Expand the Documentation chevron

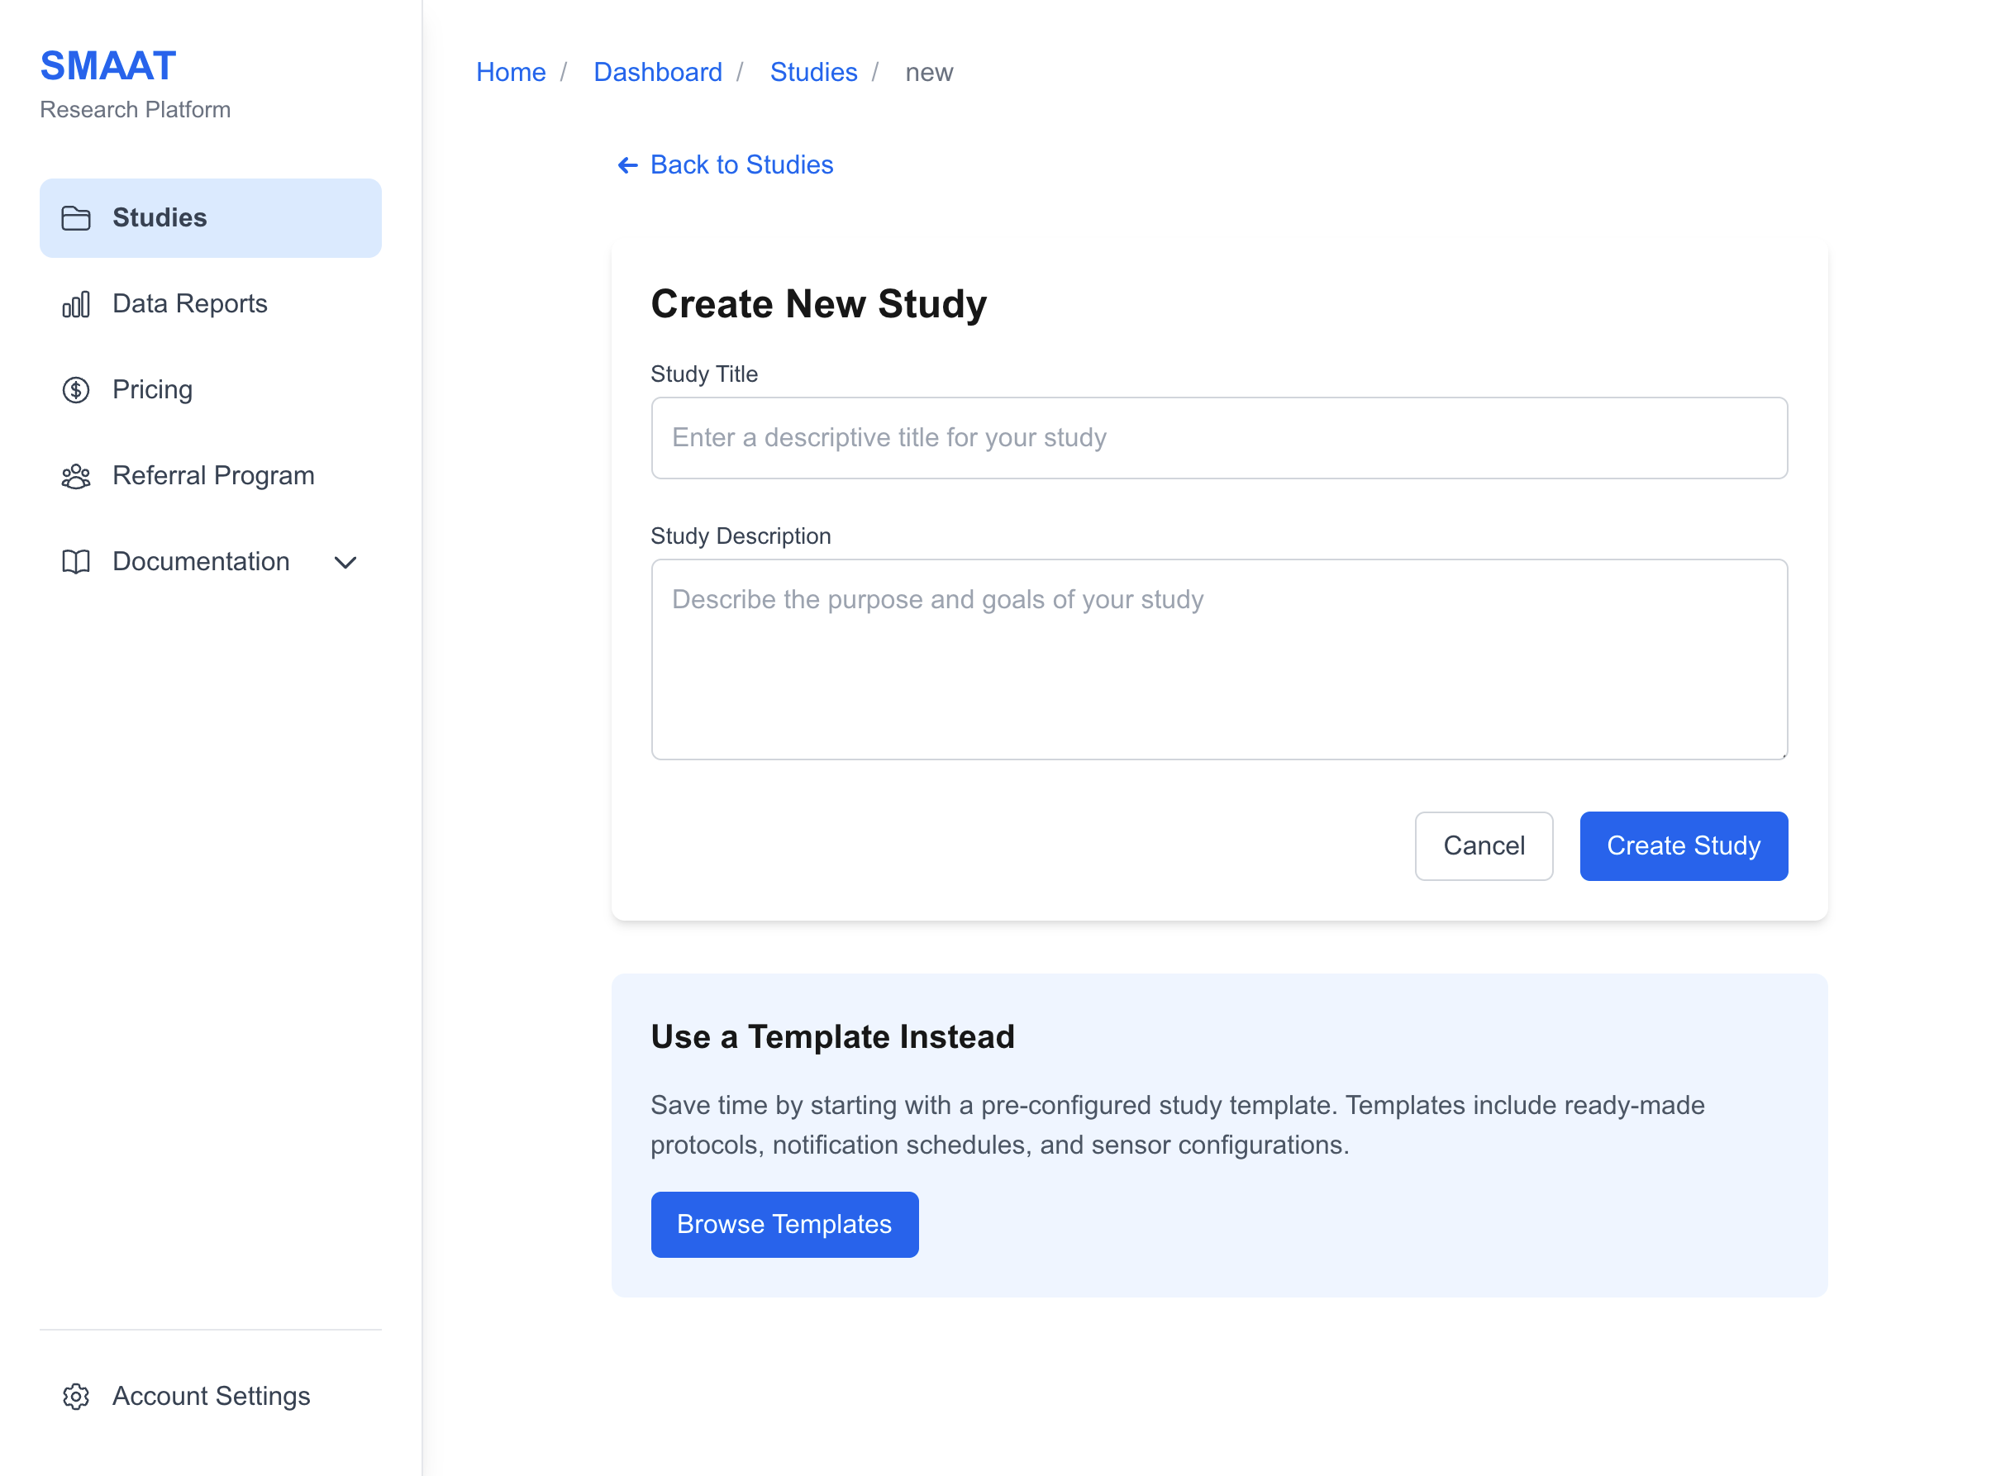345,562
